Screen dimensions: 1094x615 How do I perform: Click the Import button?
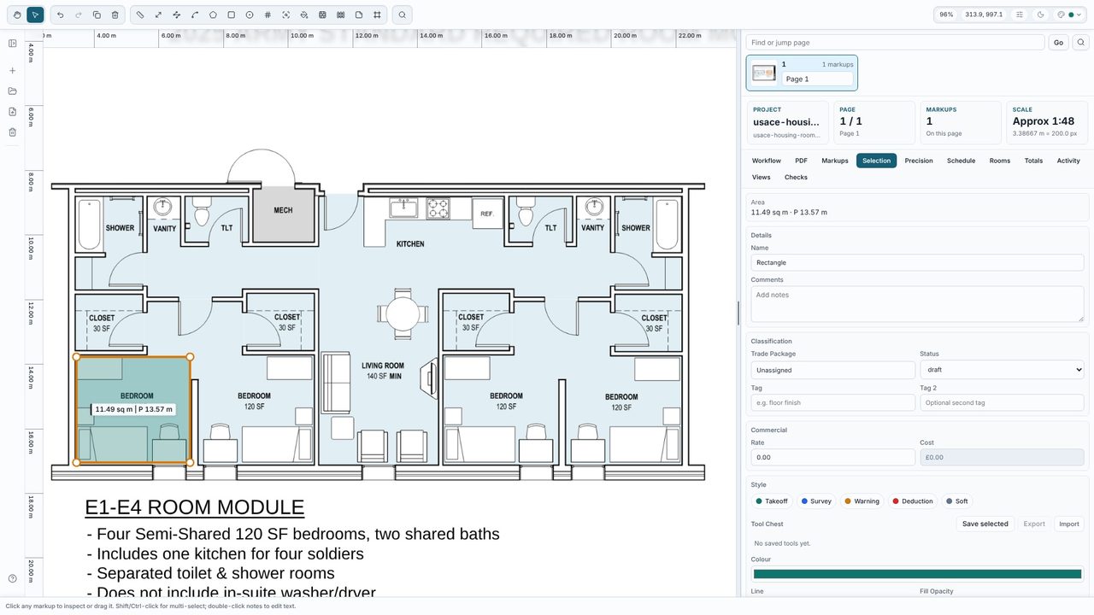pos(1068,524)
